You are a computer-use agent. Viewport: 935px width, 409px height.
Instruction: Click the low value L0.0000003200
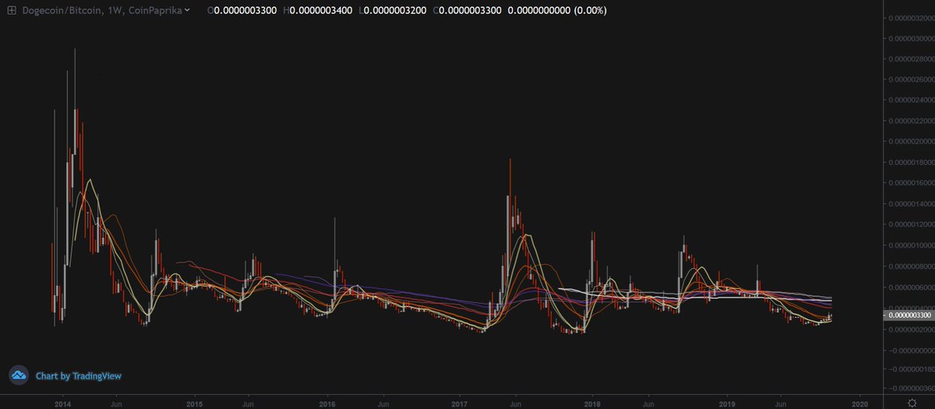[x=393, y=12]
